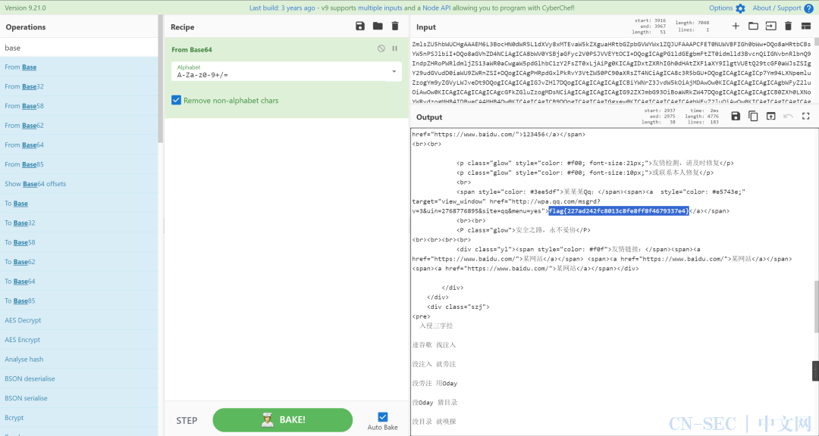Copy raw output to clipboard
Viewport: 819px width, 436px height.
[x=753, y=116]
